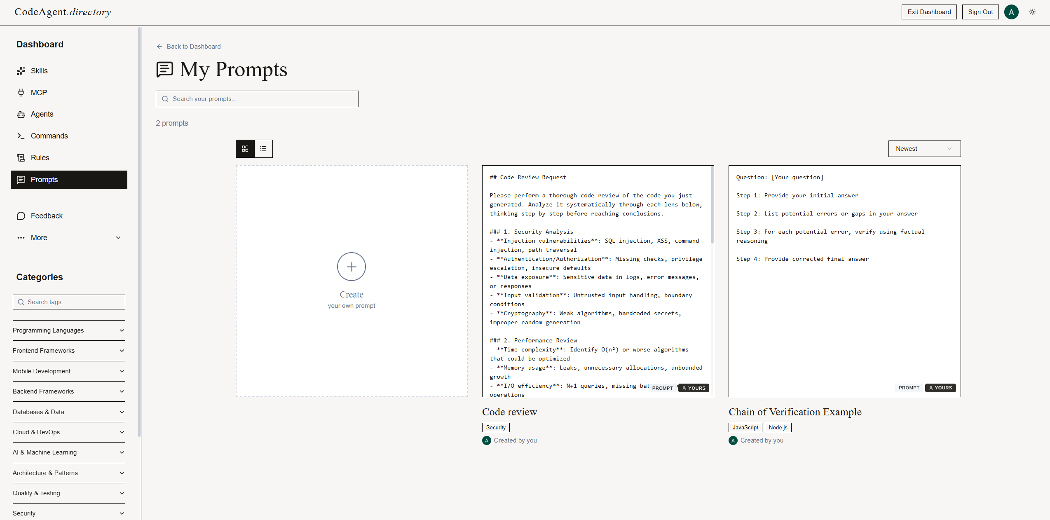Viewport: 1050px width, 520px height.
Task: Select the MCP section
Action: tap(38, 92)
